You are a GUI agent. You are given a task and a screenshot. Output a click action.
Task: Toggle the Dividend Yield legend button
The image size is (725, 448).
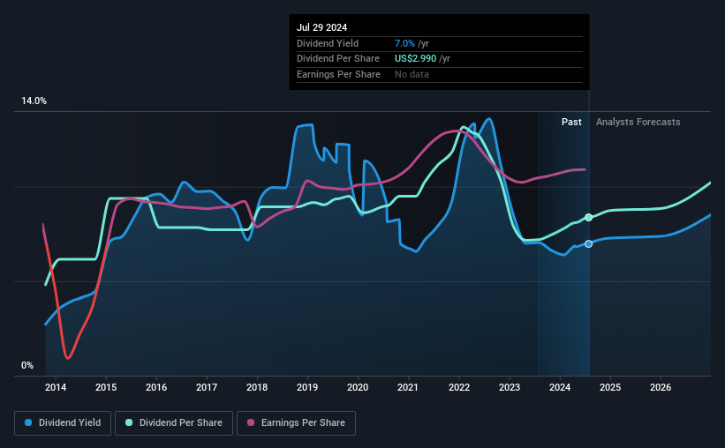(63, 423)
